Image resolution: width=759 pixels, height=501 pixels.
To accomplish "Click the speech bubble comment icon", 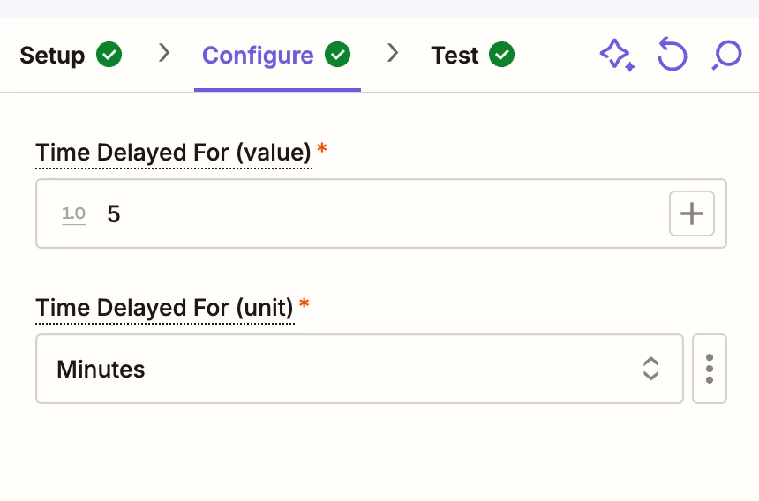I will [726, 55].
